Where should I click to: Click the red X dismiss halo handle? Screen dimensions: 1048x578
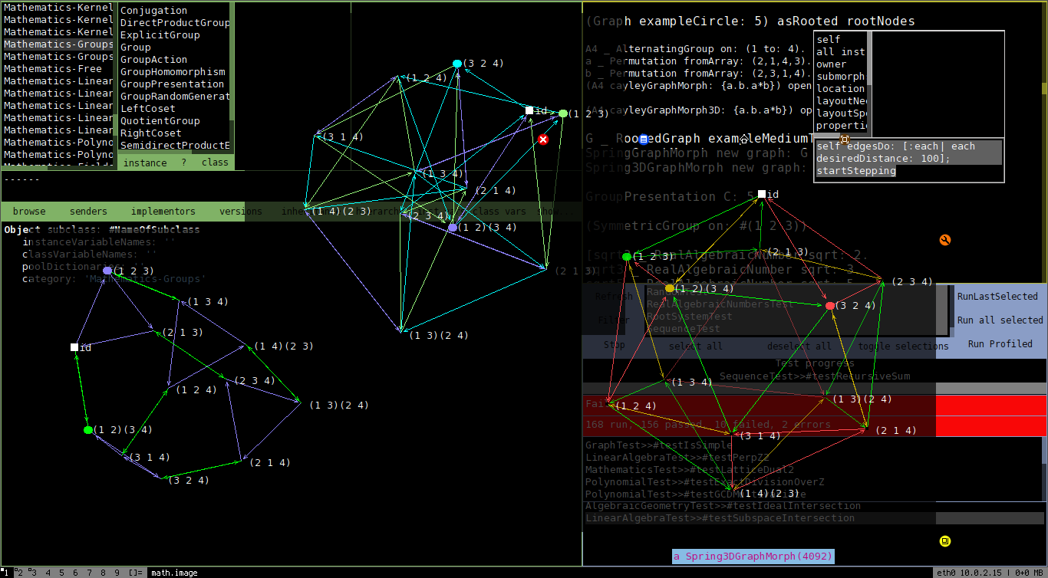(543, 140)
